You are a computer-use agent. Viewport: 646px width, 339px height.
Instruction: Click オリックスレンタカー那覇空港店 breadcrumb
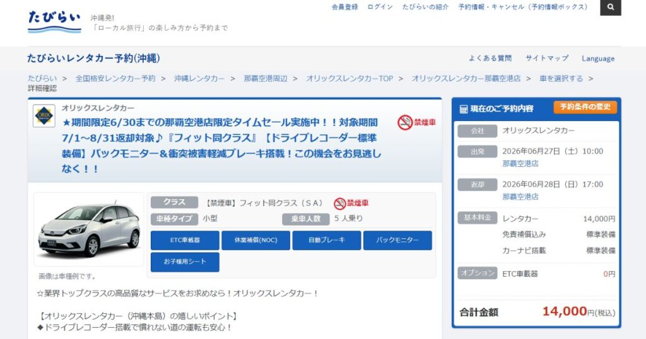pos(466,78)
